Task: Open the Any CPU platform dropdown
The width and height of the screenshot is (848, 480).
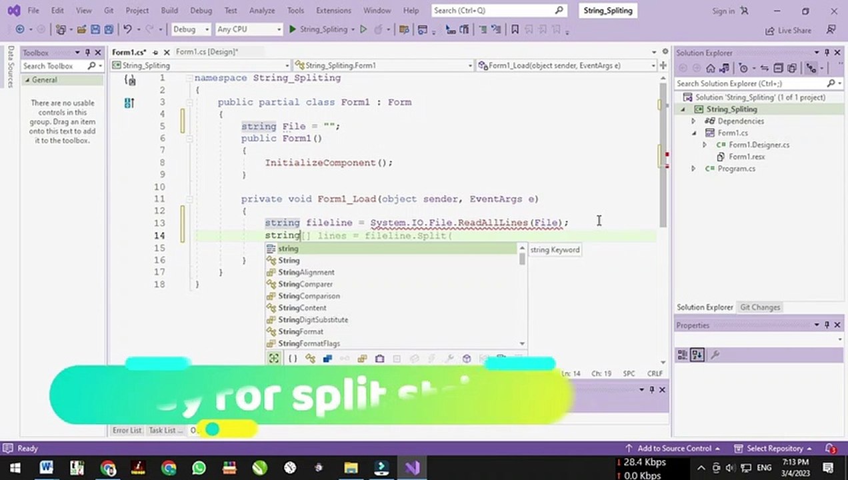Action: click(249, 29)
